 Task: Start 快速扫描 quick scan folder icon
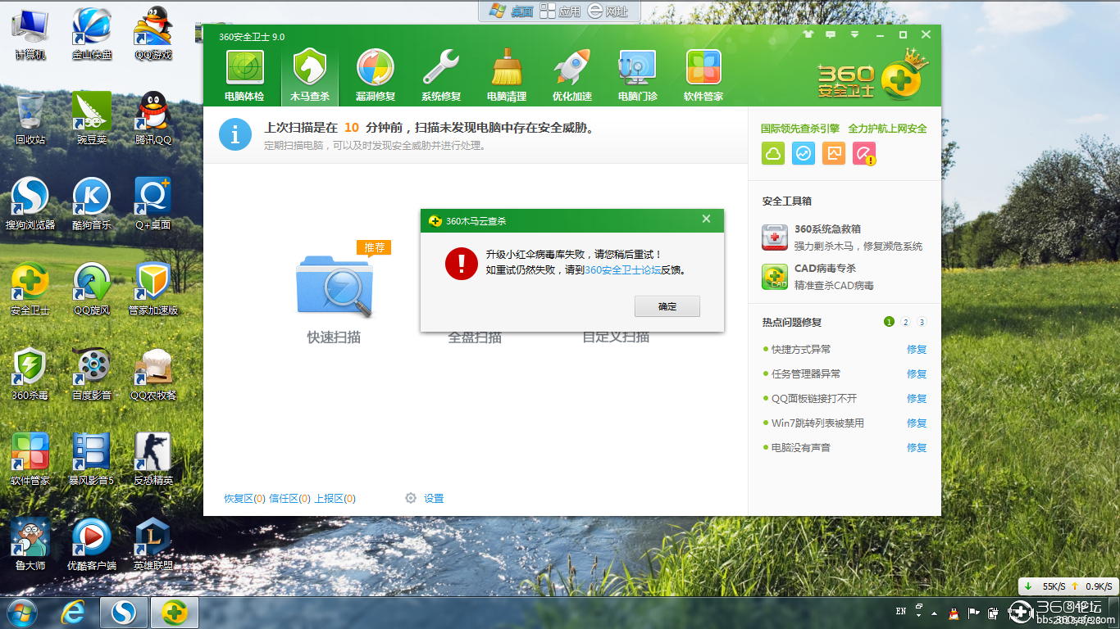point(335,285)
